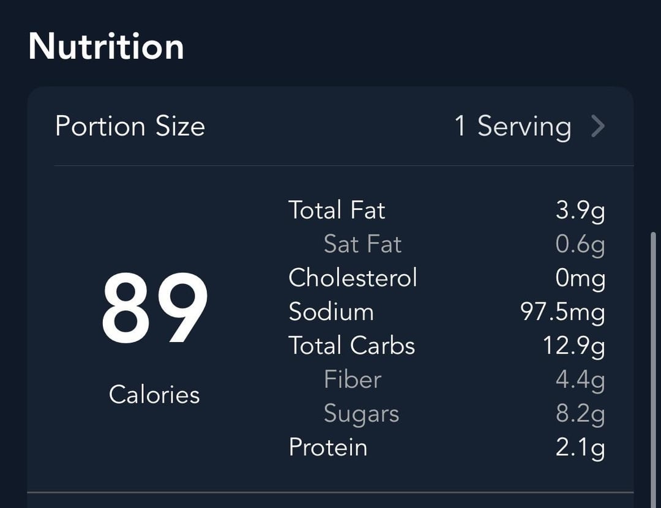661x508 pixels.
Task: Select the Cholesterol row label
Action: coord(353,278)
